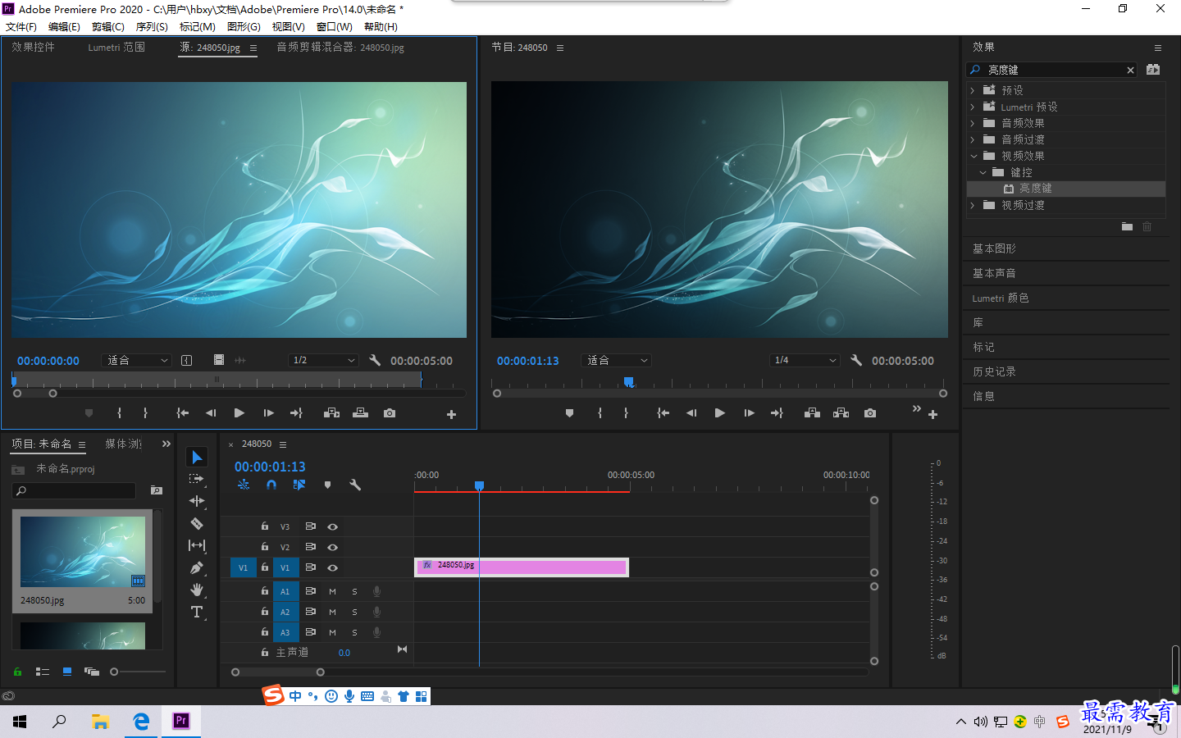
Task: Open the 基本图形 panel
Action: click(994, 248)
